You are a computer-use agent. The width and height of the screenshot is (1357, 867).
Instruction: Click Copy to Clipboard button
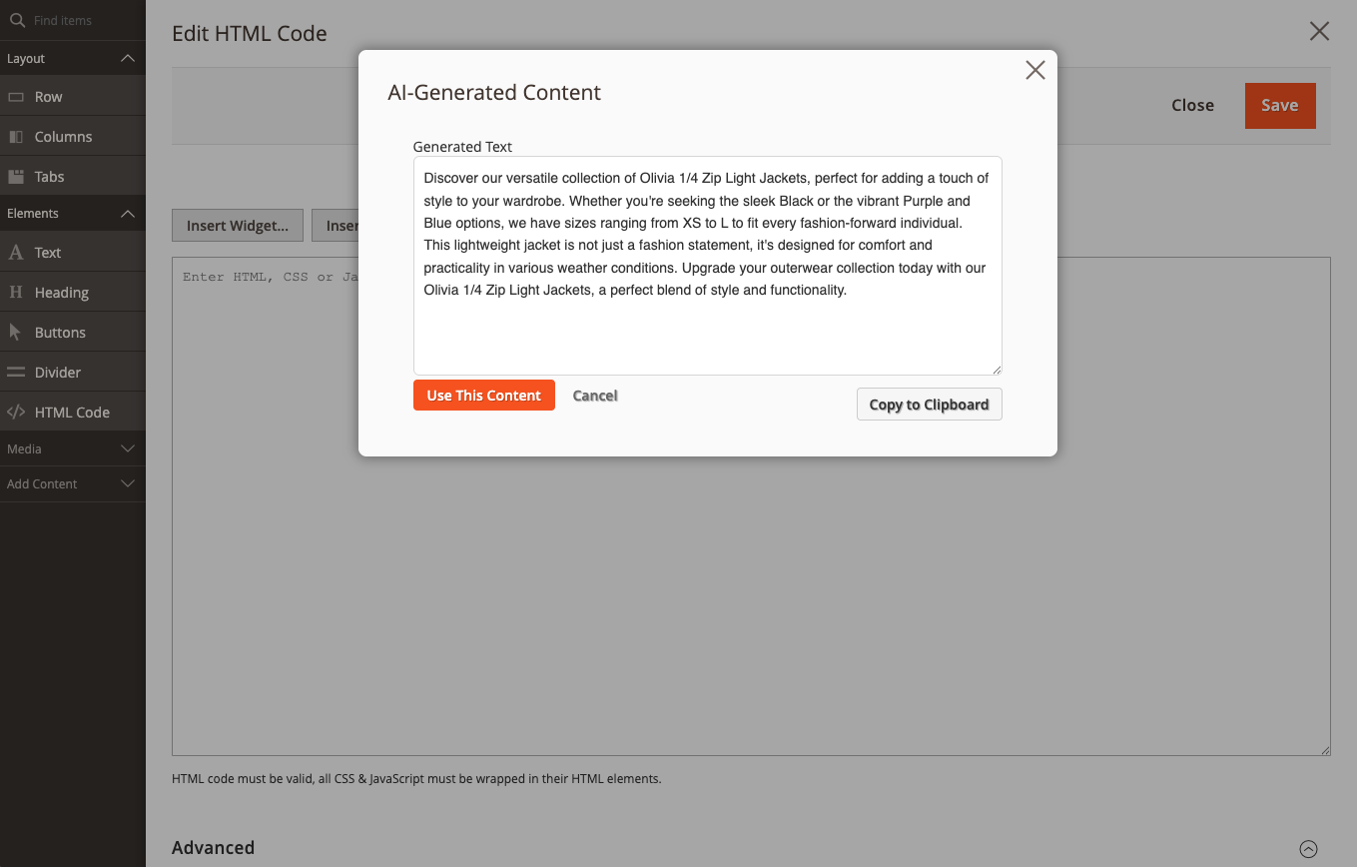point(929,405)
